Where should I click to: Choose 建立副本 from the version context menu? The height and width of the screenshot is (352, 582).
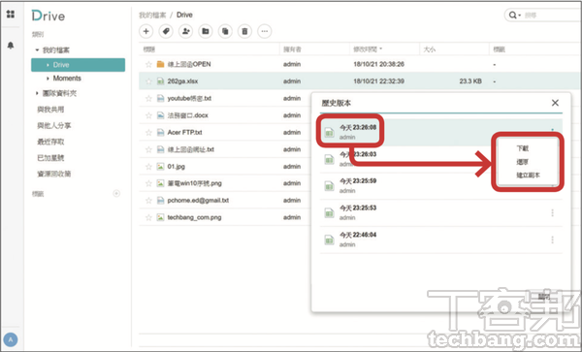tap(529, 176)
